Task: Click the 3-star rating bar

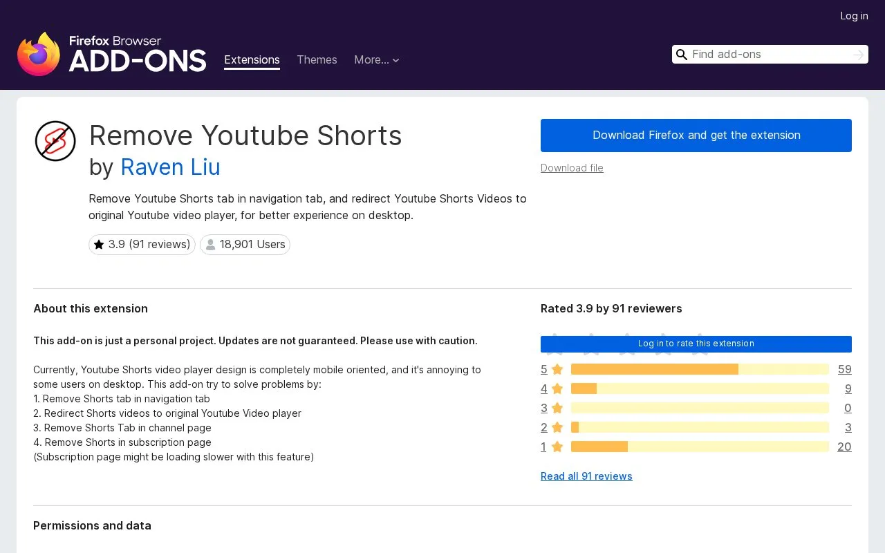Action: point(700,408)
